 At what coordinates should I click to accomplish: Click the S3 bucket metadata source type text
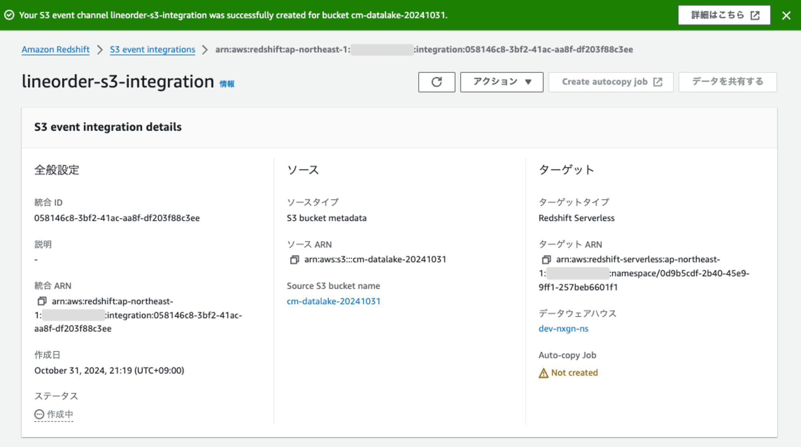click(x=327, y=218)
